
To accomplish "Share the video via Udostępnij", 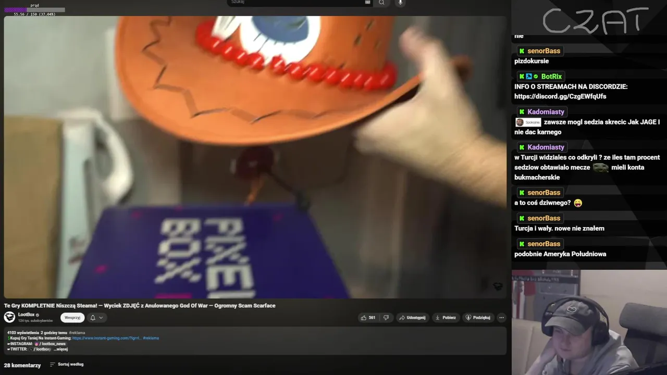I will pos(412,317).
